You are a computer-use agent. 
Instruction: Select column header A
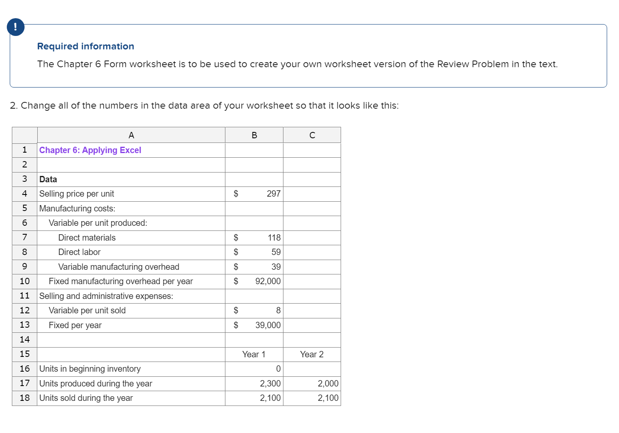131,134
